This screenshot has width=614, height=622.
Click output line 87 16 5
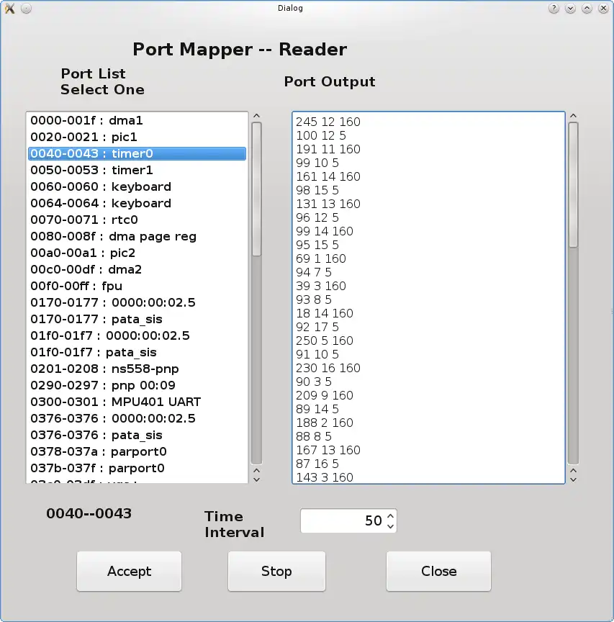click(317, 464)
